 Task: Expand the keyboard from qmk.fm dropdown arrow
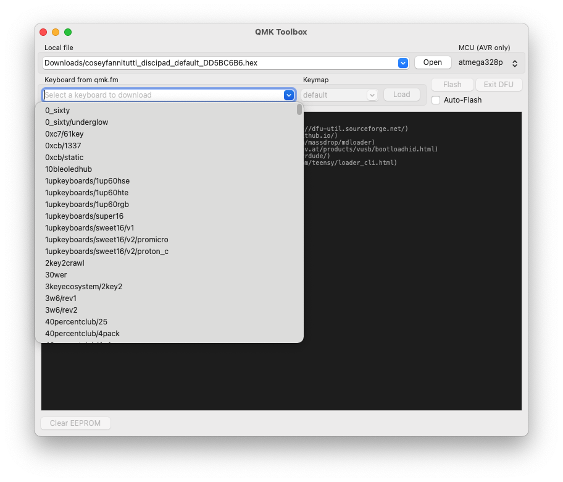[x=289, y=95]
